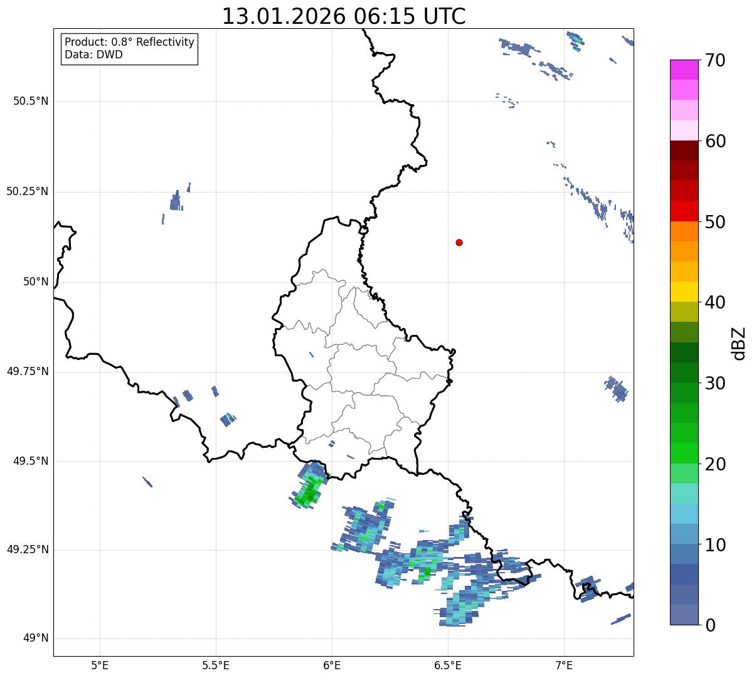Viewport: 754px width, 678px height.
Task: Click the plot title 13.01.2026 06:15 UTC
Action: click(x=344, y=16)
